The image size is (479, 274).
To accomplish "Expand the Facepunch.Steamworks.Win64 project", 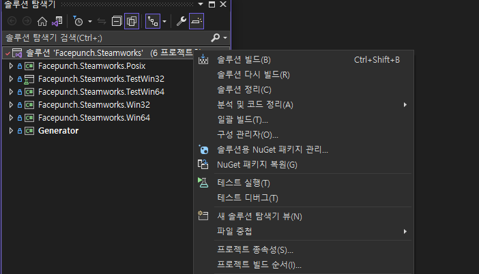I will (11, 118).
